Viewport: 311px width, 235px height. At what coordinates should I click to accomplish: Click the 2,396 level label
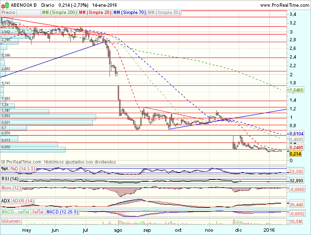click(x=6, y=55)
